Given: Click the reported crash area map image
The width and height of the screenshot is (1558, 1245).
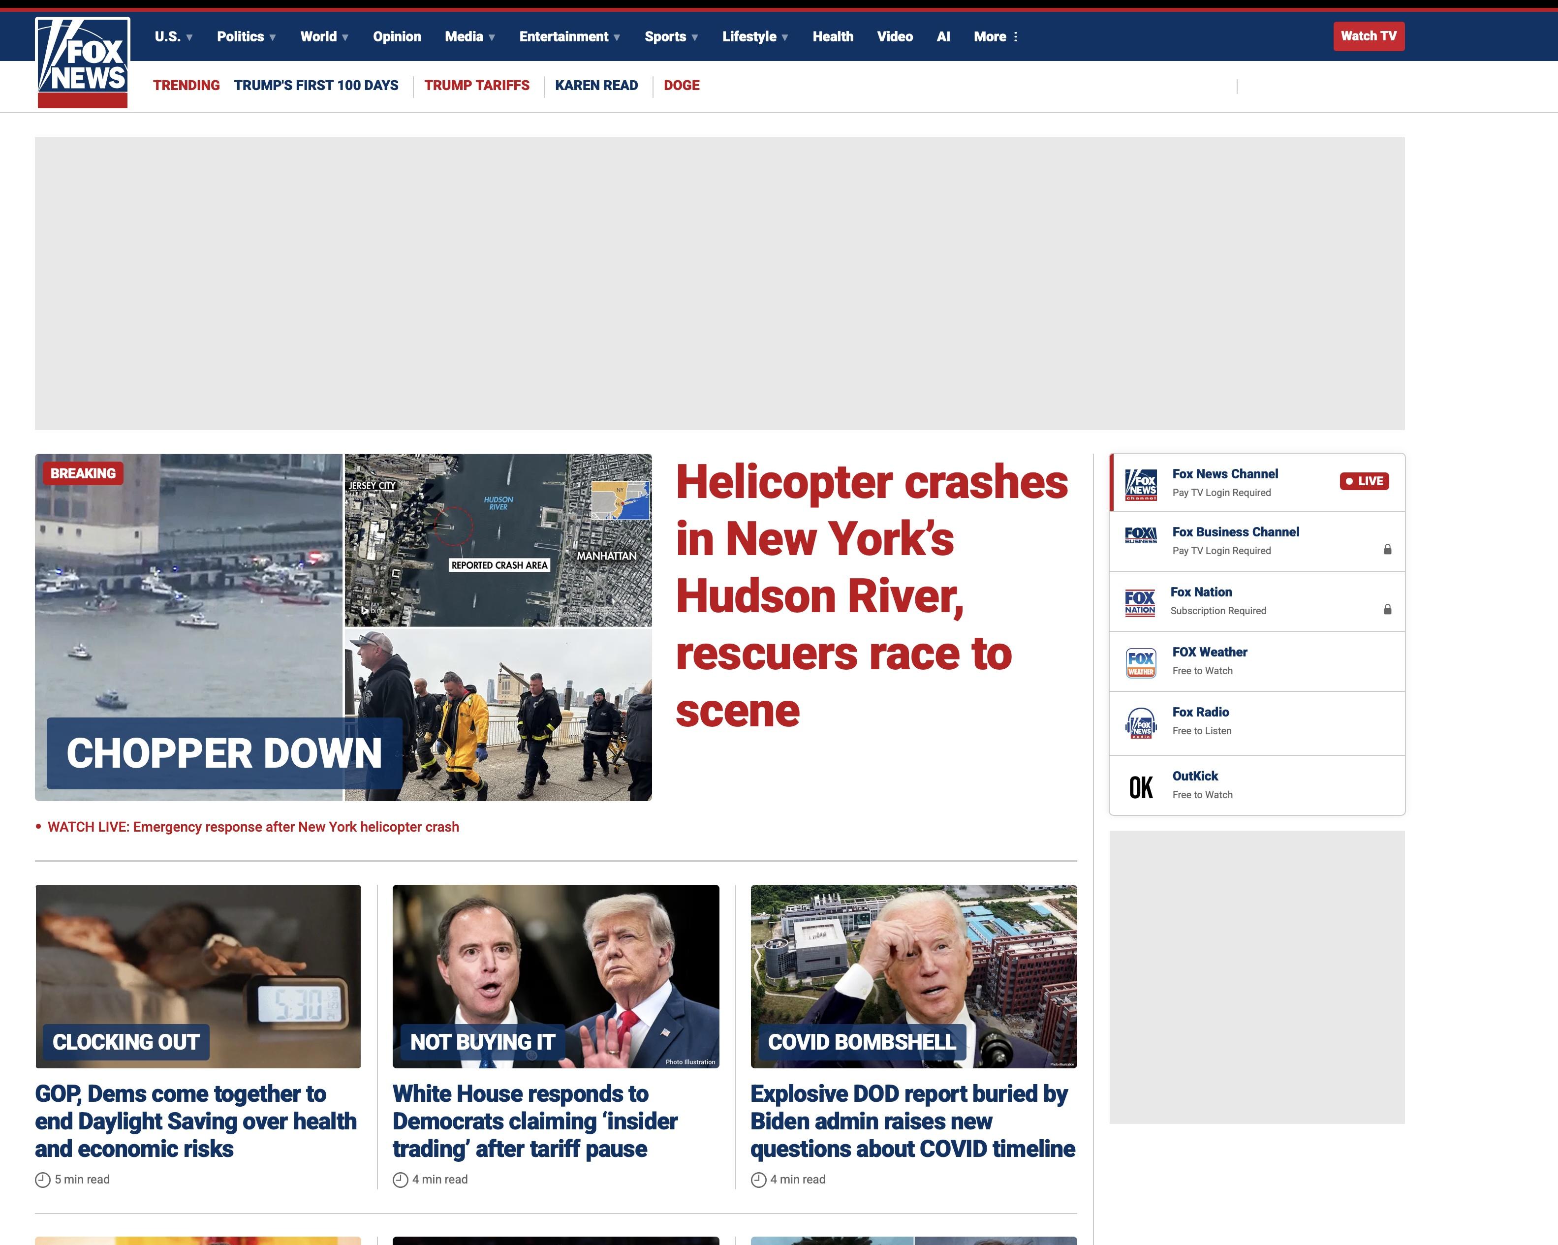Looking at the screenshot, I should pyautogui.click(x=498, y=540).
